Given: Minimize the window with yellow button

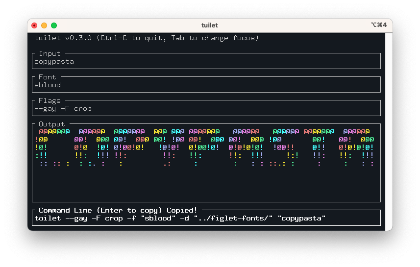Looking at the screenshot, I should click(x=44, y=25).
